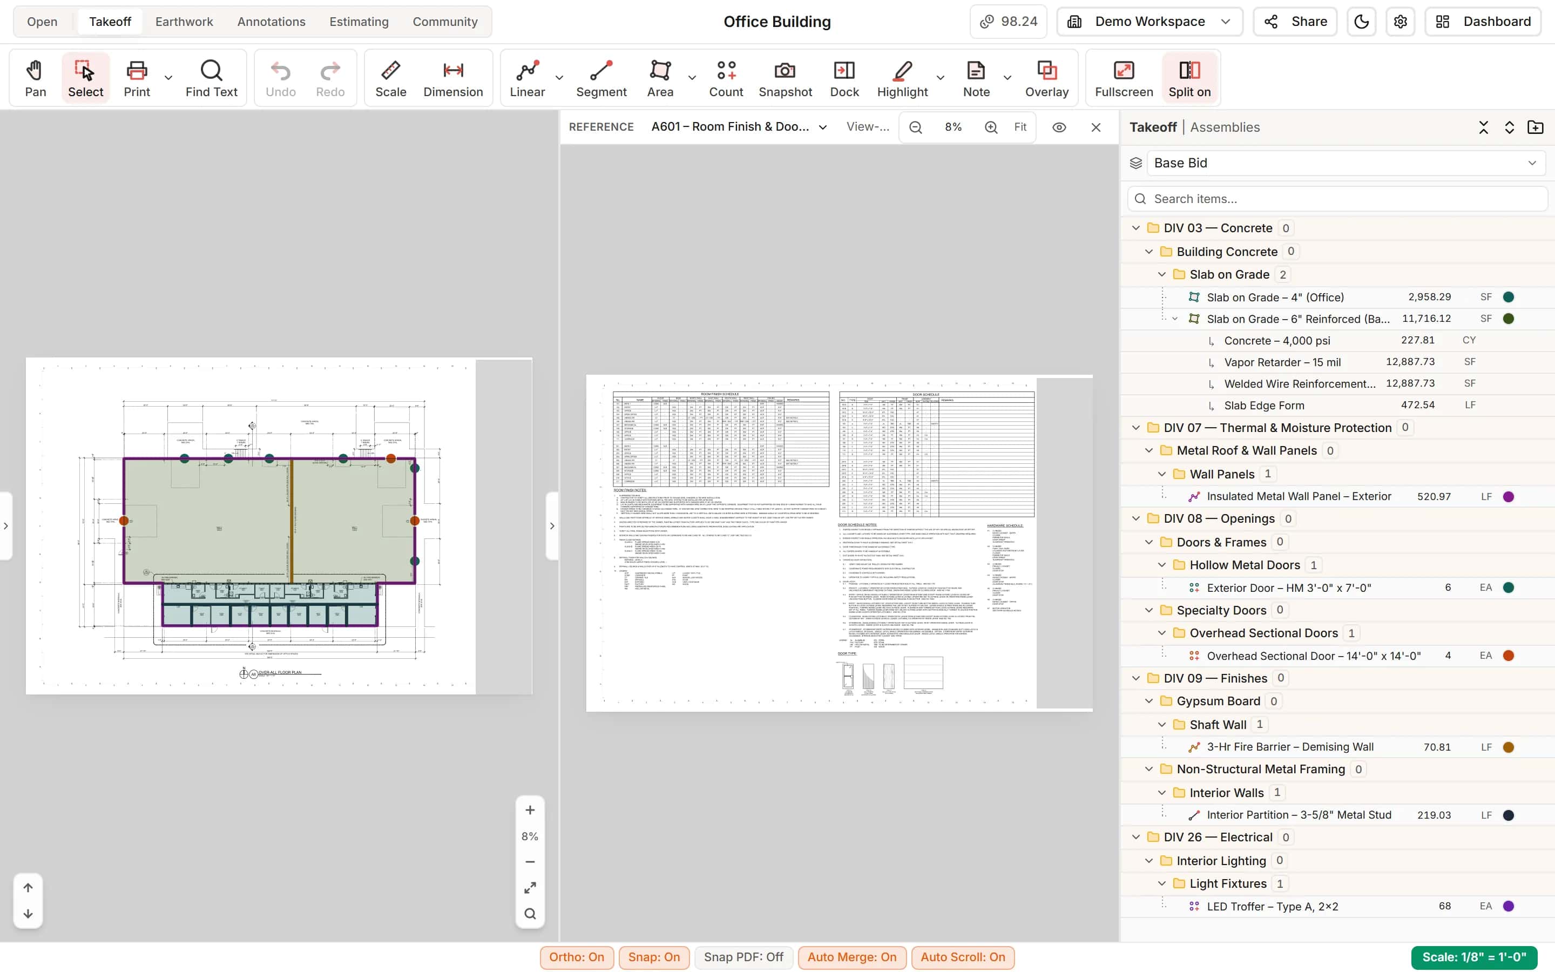This screenshot has width=1555, height=972.
Task: Expand all takeoff folders icon
Action: pyautogui.click(x=1510, y=127)
